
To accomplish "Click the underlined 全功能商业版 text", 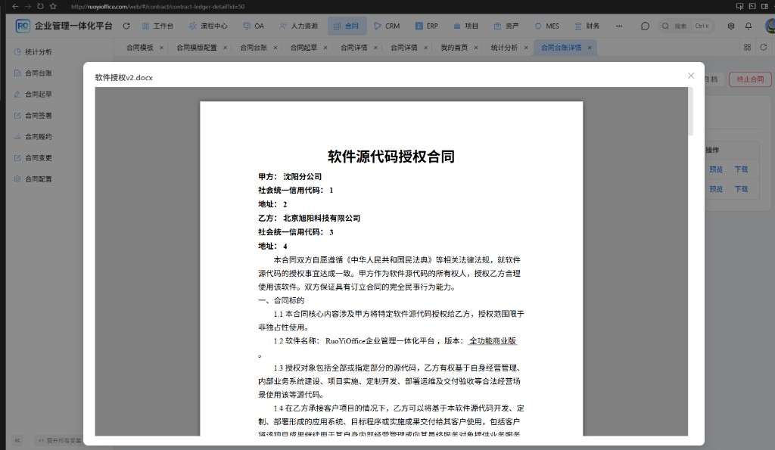I will 492,341.
